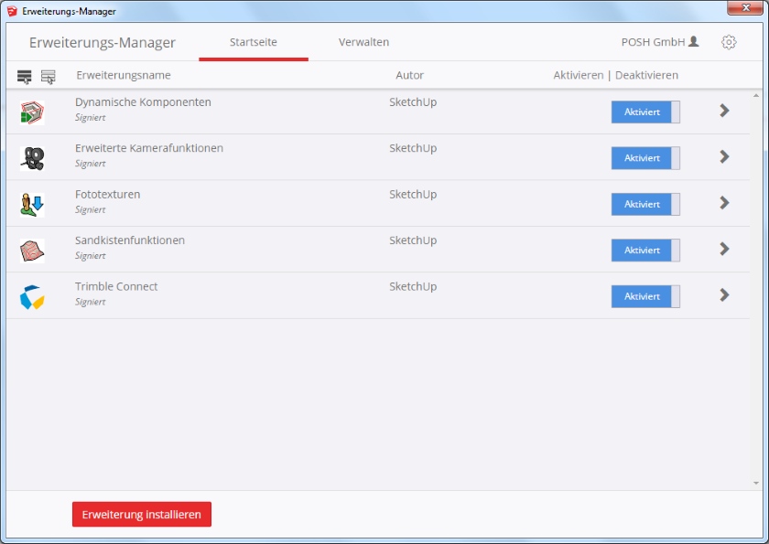Click the deselect-all list icon in header
Image resolution: width=769 pixels, height=544 pixels.
[x=49, y=76]
